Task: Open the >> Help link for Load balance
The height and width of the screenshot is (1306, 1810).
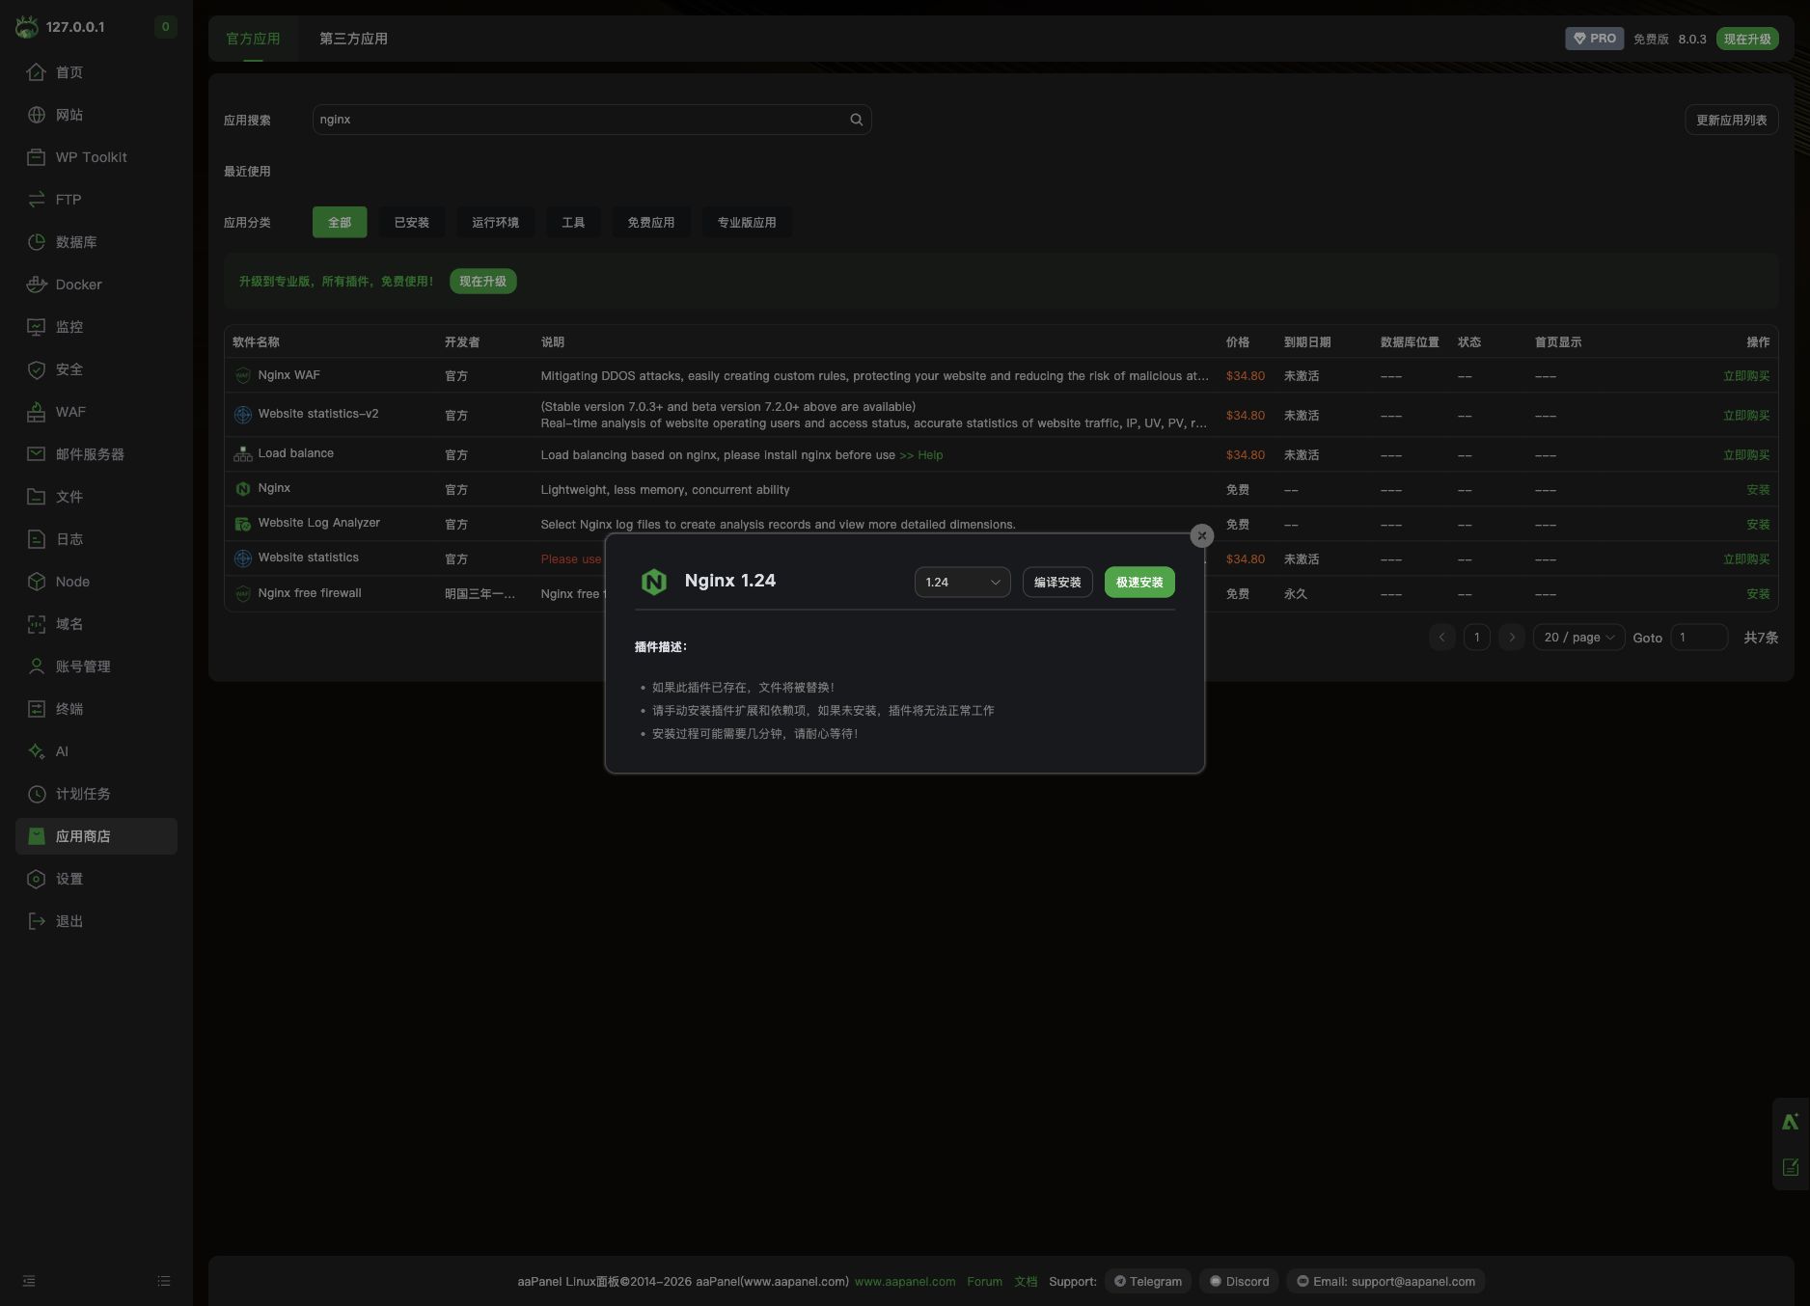Action: [921, 455]
